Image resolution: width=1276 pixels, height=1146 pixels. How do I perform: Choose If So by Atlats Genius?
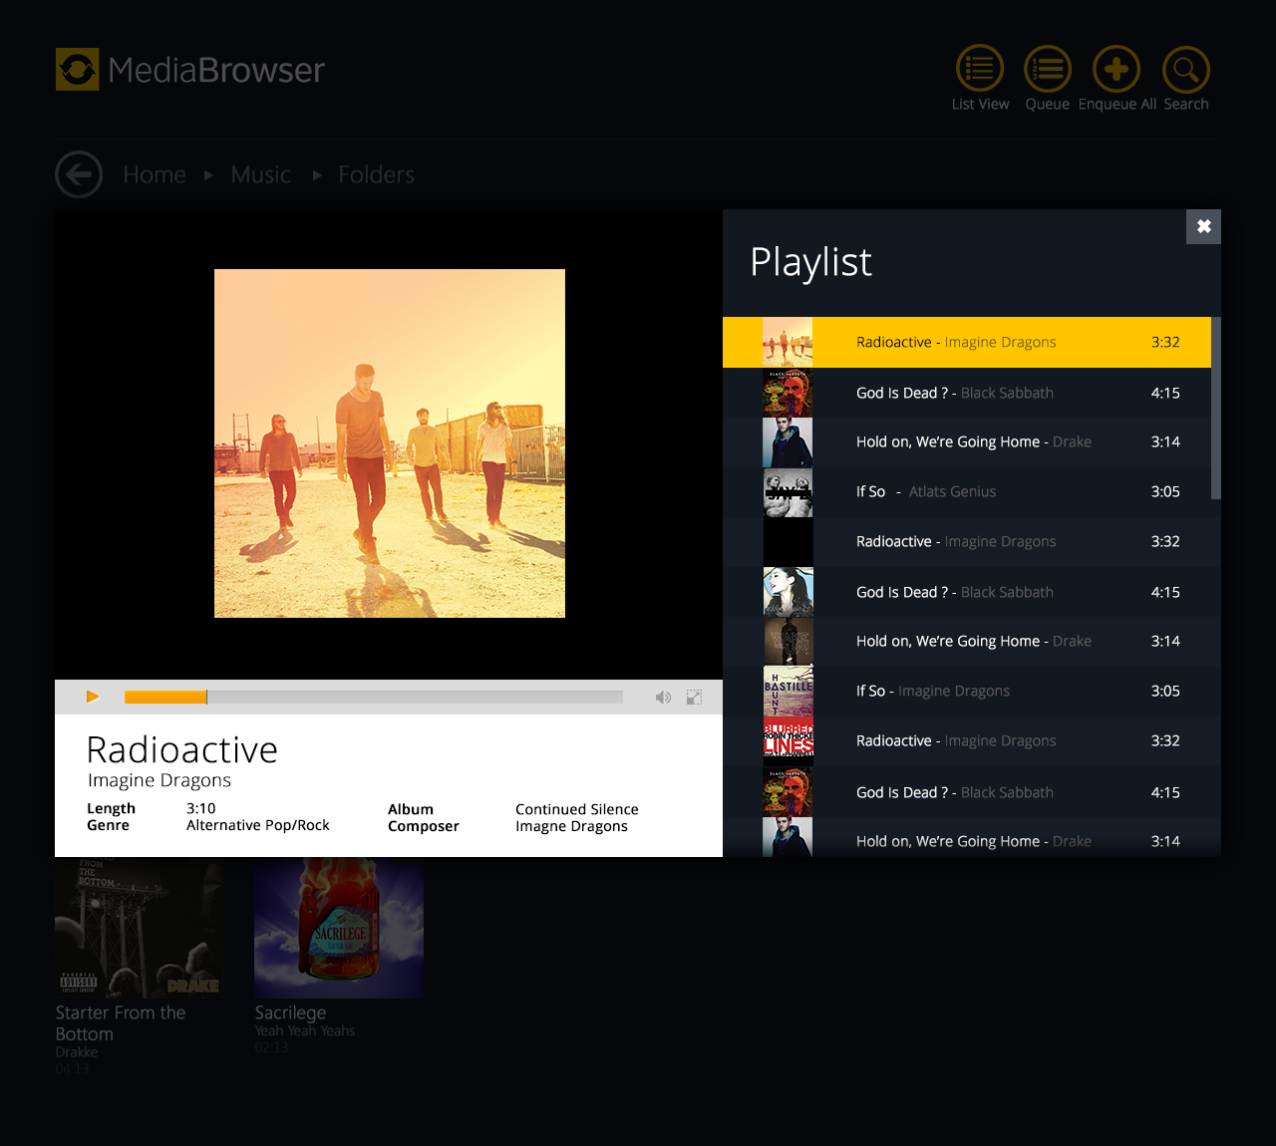(925, 492)
